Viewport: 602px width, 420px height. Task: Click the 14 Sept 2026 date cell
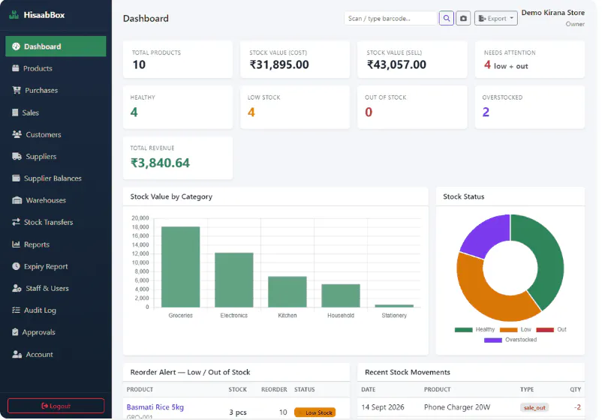[x=383, y=407]
